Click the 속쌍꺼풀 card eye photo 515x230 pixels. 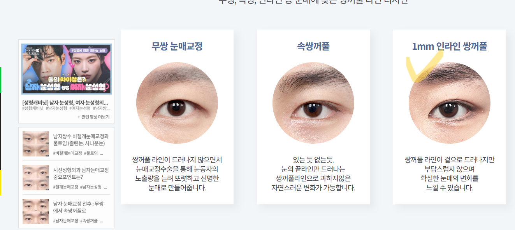313,103
